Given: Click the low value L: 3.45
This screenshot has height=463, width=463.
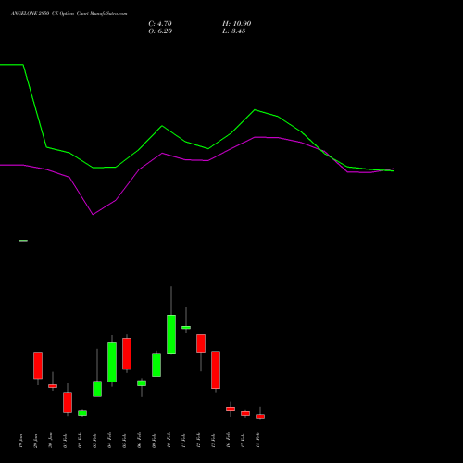Looking at the screenshot, I should pyautogui.click(x=234, y=31).
